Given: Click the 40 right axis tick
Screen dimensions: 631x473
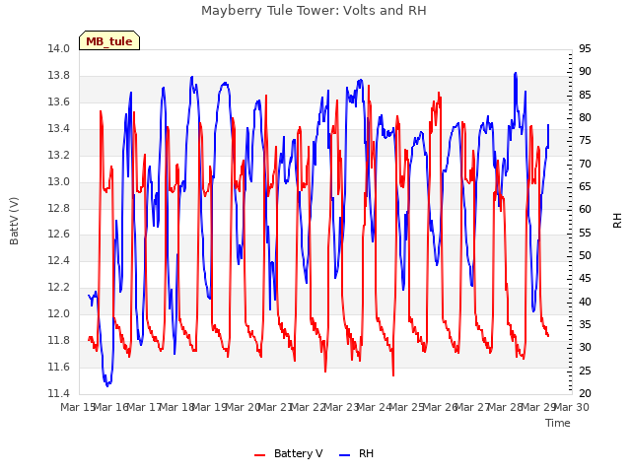Looking at the screenshot, I should click(585, 303).
